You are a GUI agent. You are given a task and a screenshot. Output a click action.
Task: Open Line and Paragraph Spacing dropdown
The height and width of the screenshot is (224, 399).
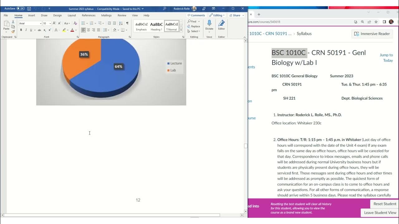pos(106,30)
